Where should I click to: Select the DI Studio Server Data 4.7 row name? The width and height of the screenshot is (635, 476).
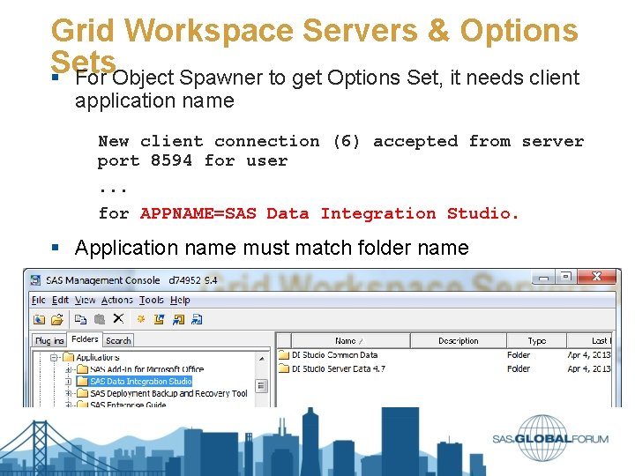pyautogui.click(x=339, y=368)
